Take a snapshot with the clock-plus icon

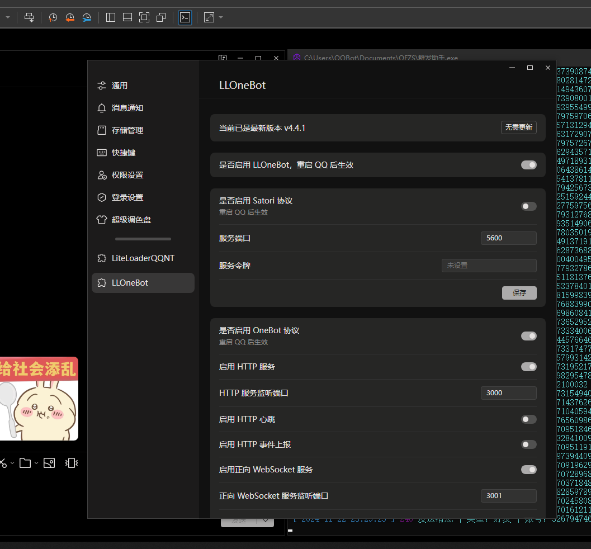coord(53,17)
